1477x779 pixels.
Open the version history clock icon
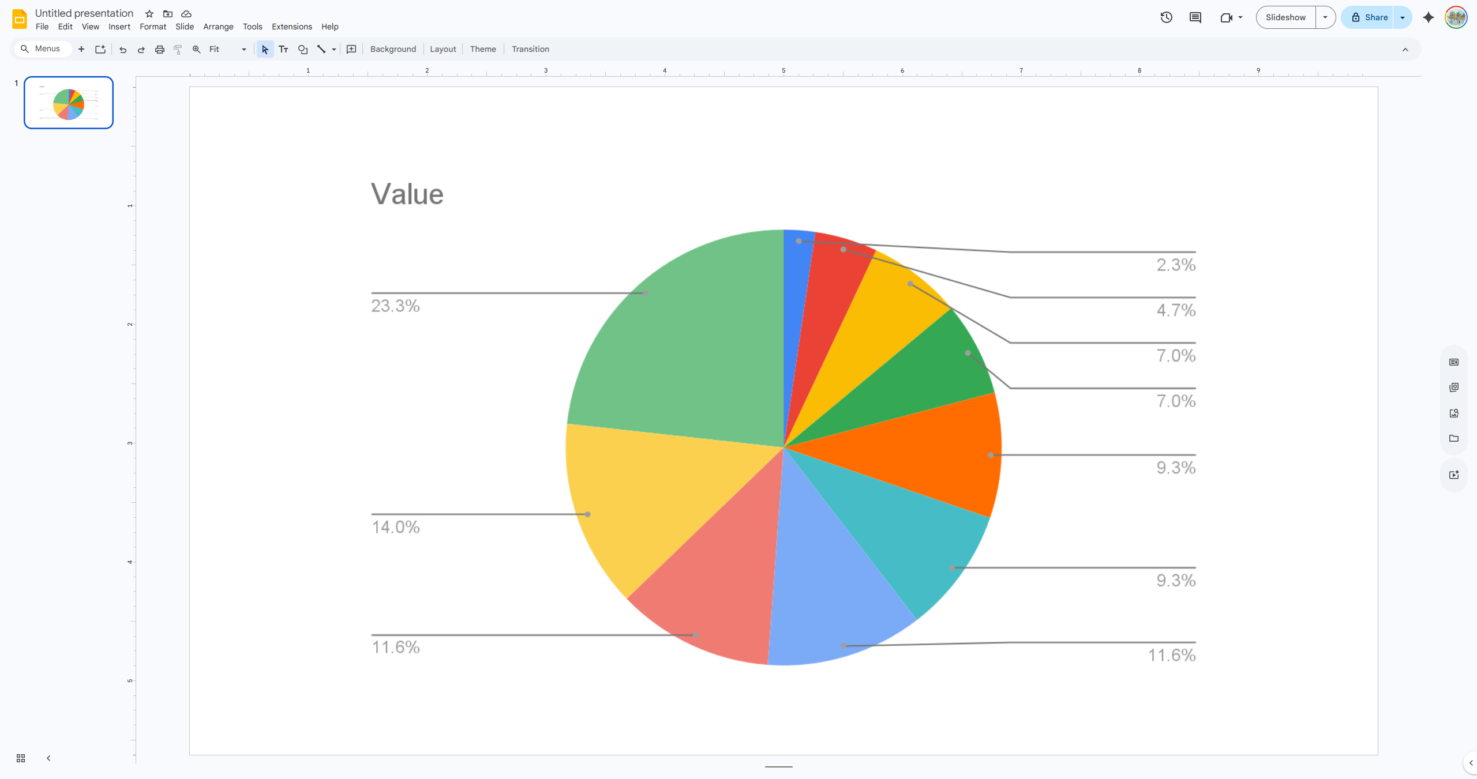click(x=1166, y=17)
